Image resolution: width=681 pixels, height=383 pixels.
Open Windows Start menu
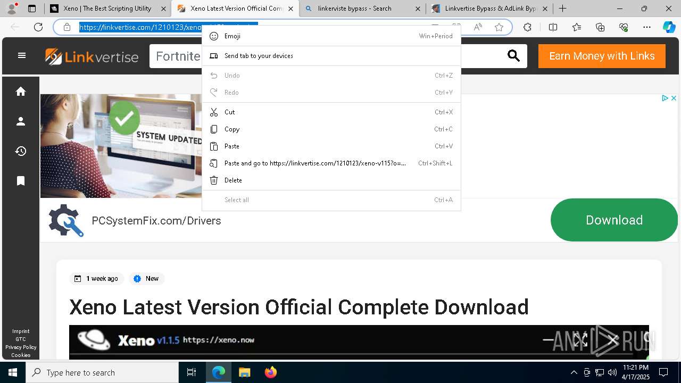pos(13,372)
